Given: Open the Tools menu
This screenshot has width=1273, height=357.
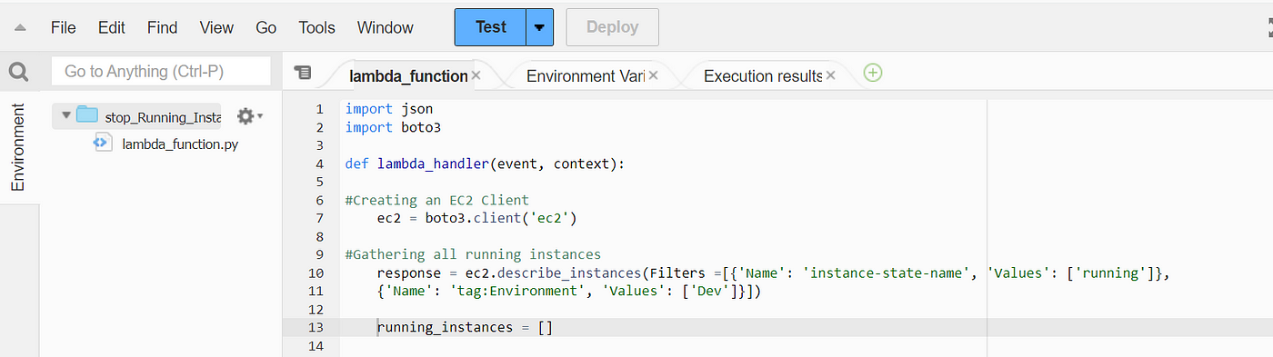Looking at the screenshot, I should coord(316,27).
